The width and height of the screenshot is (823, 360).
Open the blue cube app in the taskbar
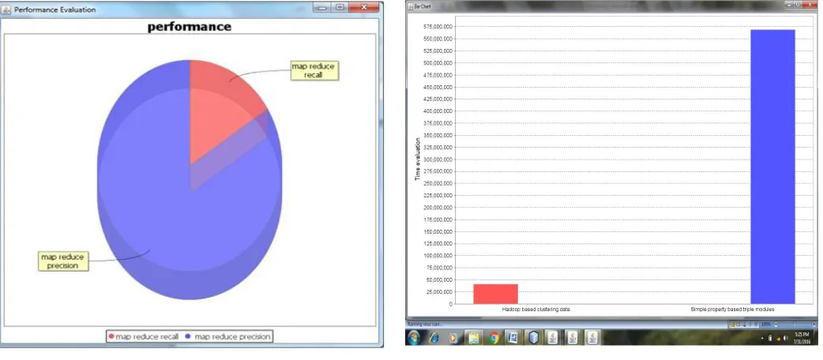(x=533, y=337)
